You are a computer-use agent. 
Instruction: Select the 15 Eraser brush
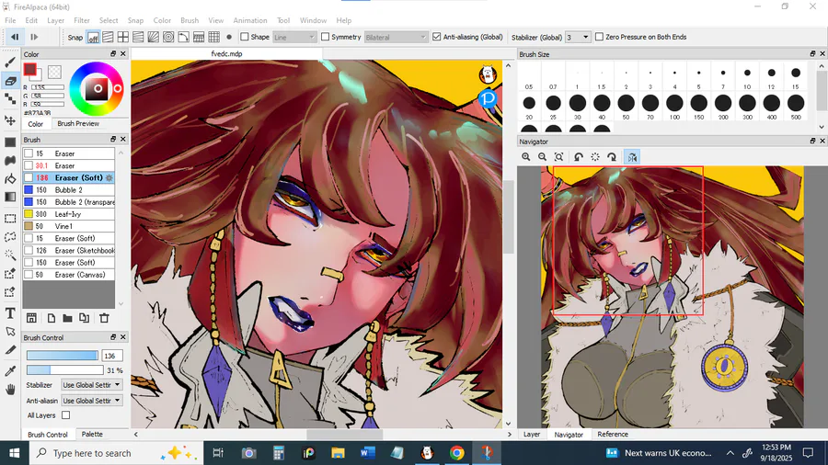point(69,153)
